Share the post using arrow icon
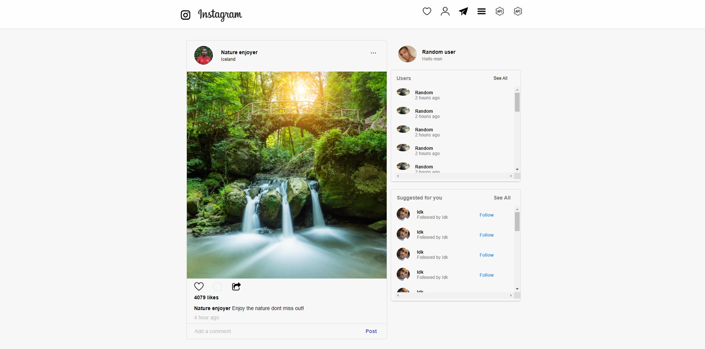 tap(236, 286)
